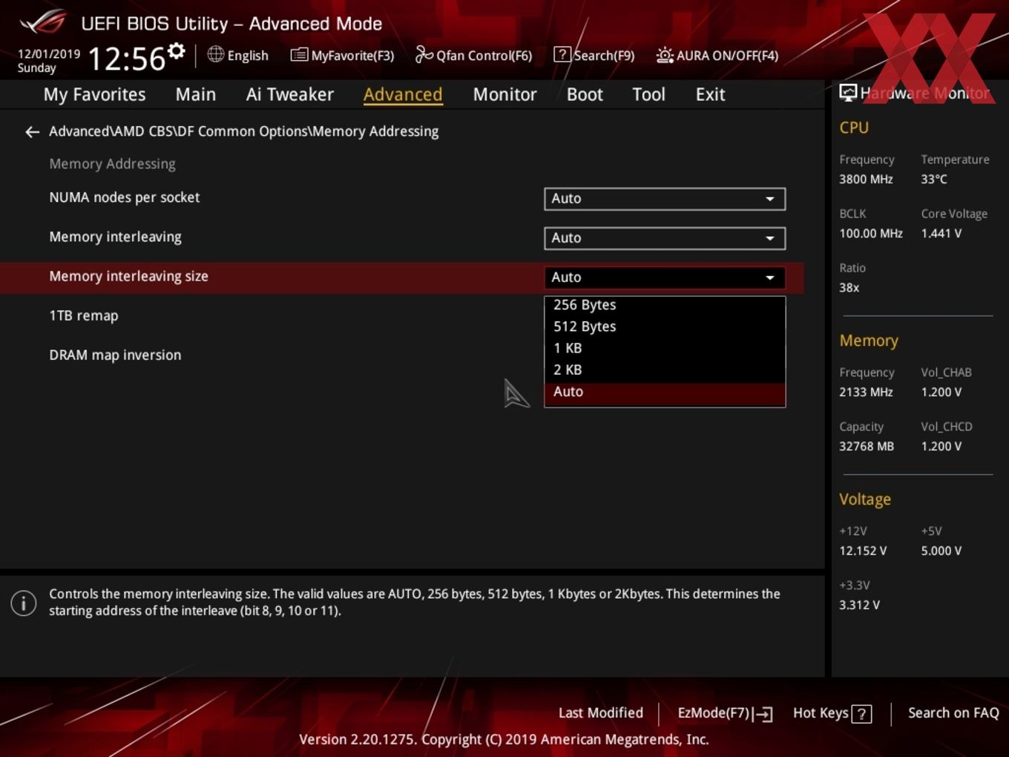Select 1 KB option
This screenshot has height=757, width=1009.
pyautogui.click(x=665, y=348)
